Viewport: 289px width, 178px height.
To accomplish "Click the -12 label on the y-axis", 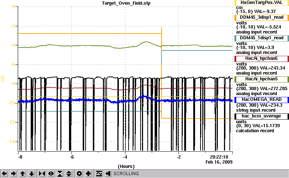I will click(x=11, y=122).
